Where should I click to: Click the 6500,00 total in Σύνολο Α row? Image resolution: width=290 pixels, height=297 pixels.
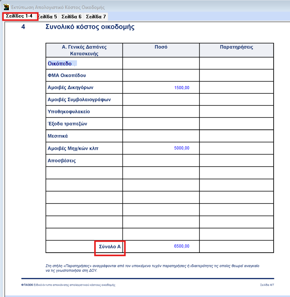pyautogui.click(x=182, y=246)
